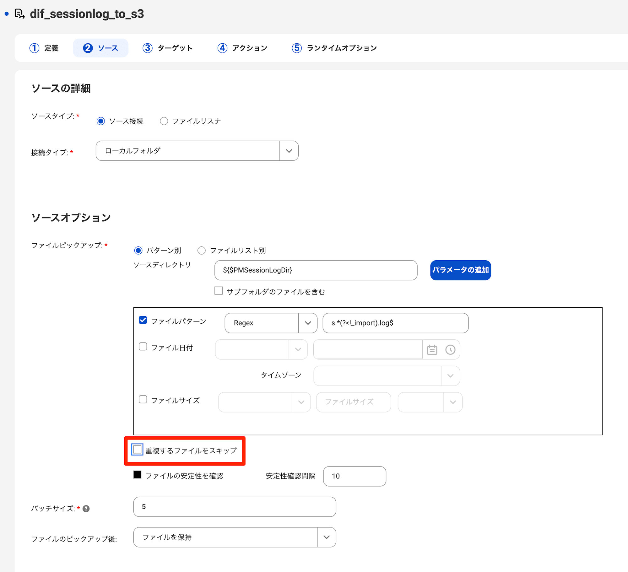628x572 pixels.
Task: Enable the ファイル日付 checkbox
Action: click(143, 347)
